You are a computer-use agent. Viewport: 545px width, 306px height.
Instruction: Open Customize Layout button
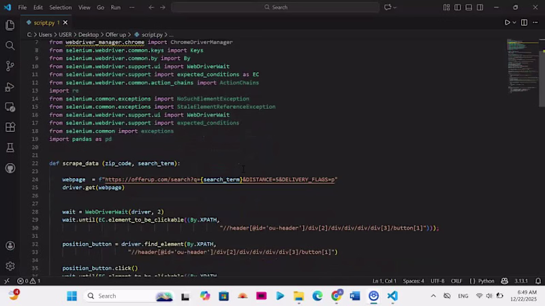[x=447, y=7]
